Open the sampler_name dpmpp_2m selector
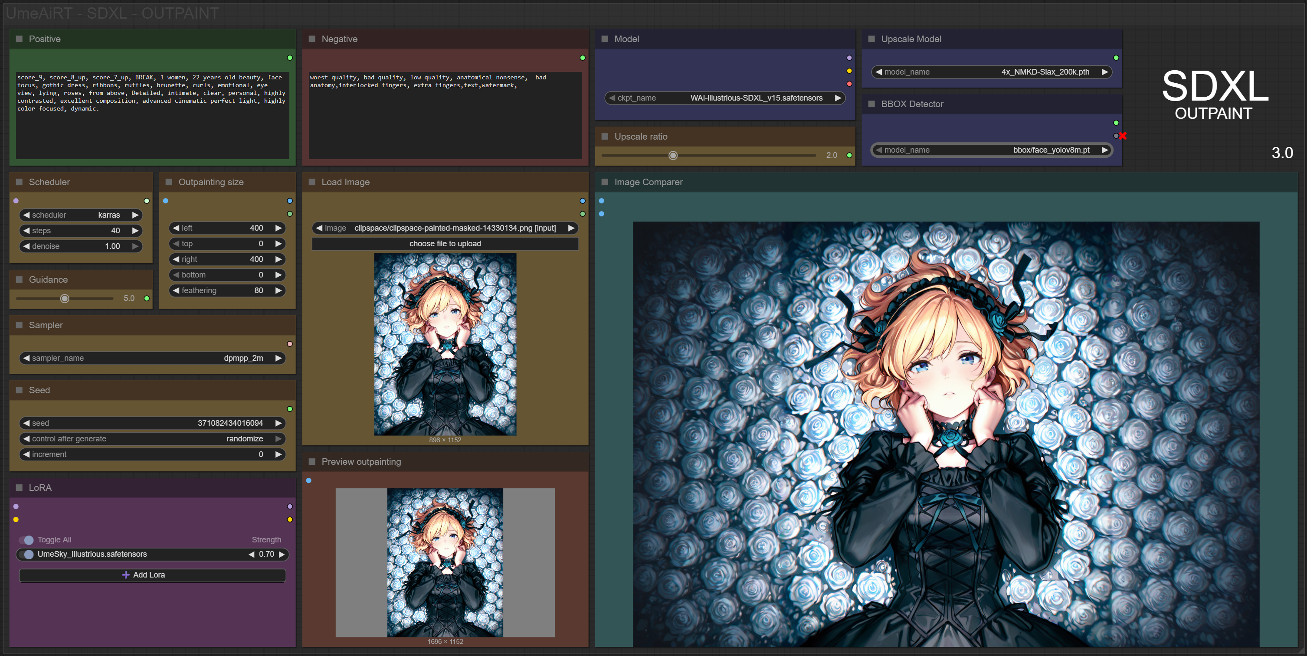This screenshot has height=656, width=1307. pos(152,358)
